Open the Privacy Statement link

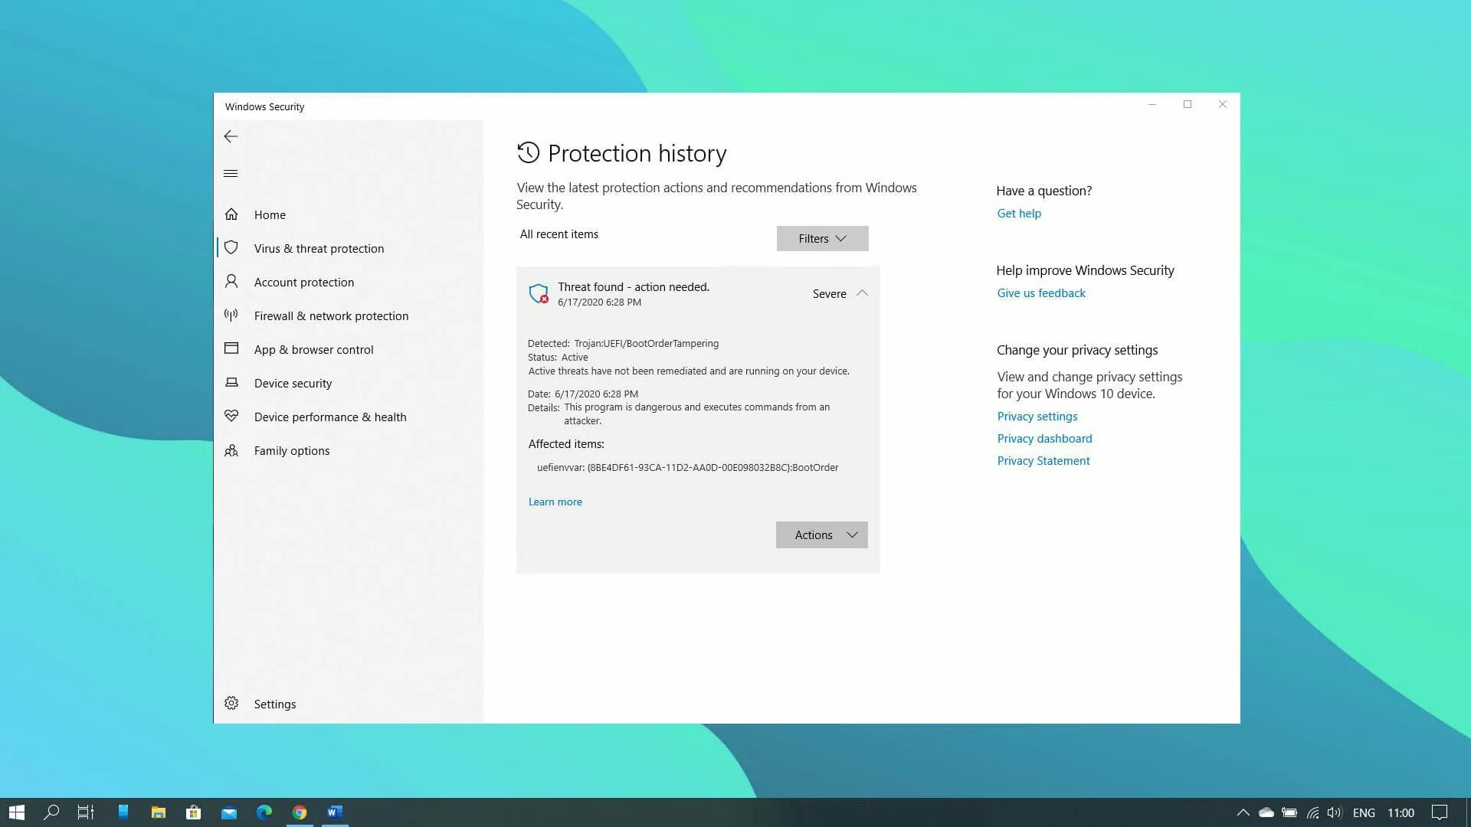pyautogui.click(x=1043, y=460)
